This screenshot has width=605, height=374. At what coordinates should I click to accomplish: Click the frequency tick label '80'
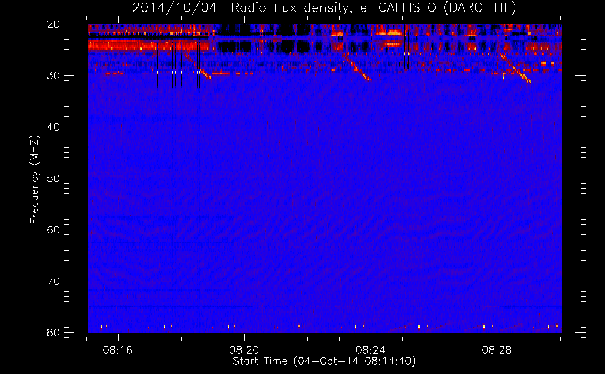(53, 333)
